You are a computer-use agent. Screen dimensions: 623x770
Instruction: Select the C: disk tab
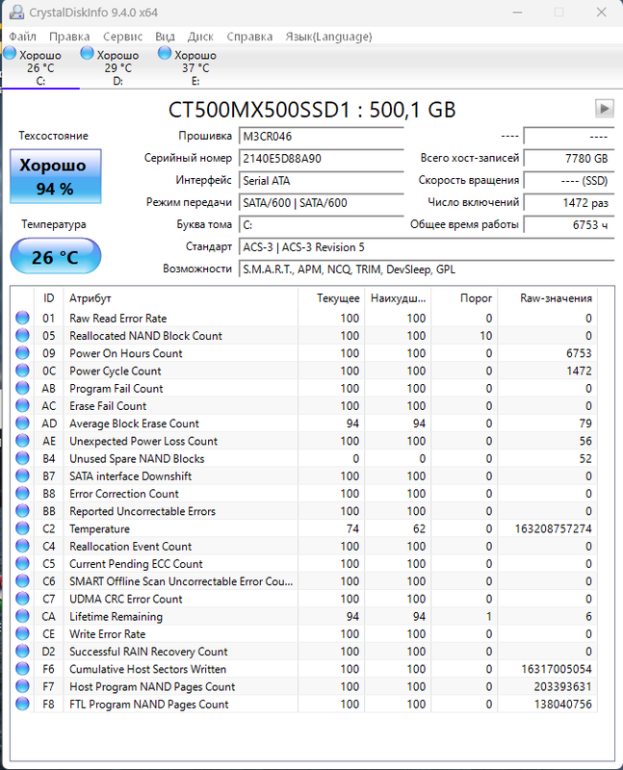[40, 67]
